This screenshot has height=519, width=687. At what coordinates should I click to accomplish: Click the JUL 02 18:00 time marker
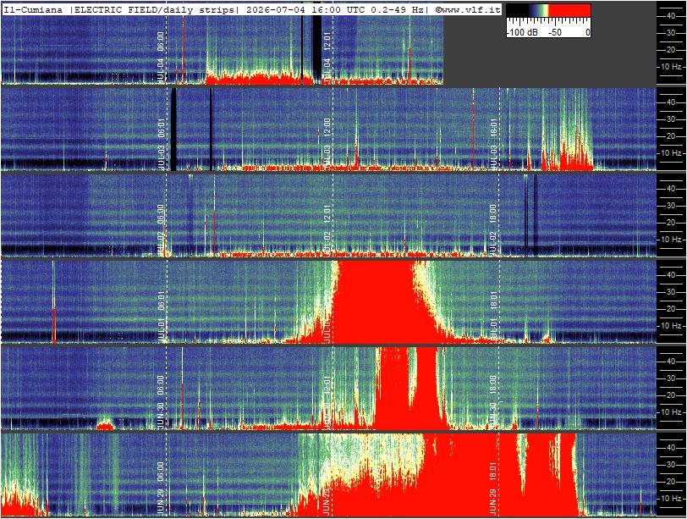point(493,229)
